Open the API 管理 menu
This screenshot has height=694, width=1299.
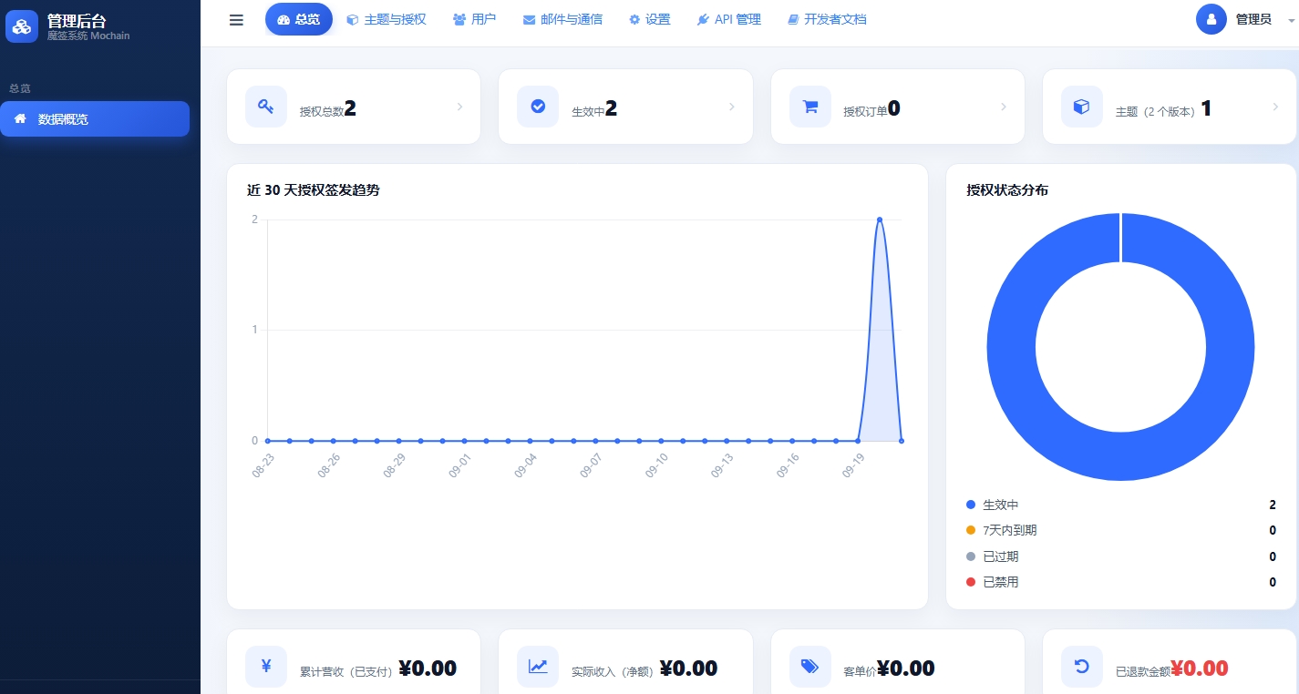(x=729, y=19)
